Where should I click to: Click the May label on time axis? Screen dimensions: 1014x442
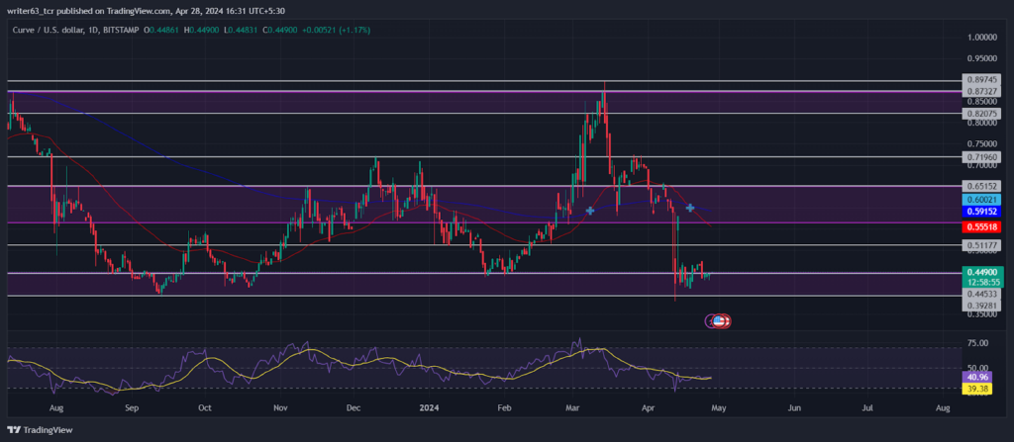click(x=720, y=408)
